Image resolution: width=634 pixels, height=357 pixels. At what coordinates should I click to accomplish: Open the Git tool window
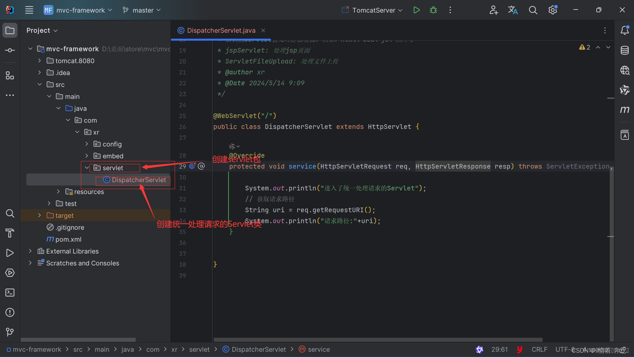[10, 332]
